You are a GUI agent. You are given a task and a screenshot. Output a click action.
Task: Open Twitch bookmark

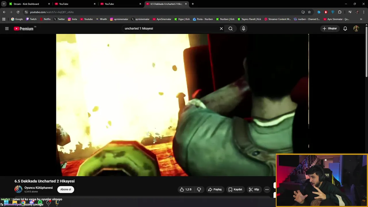(31, 19)
